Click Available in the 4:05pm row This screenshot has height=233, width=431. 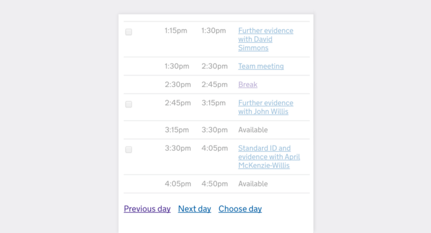253,184
